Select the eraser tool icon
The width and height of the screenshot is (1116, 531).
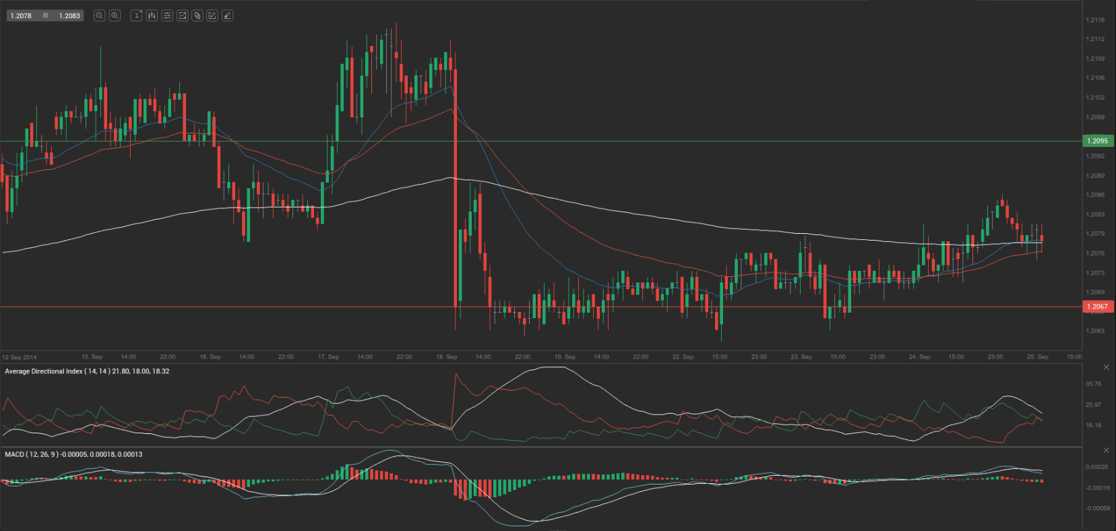click(228, 15)
